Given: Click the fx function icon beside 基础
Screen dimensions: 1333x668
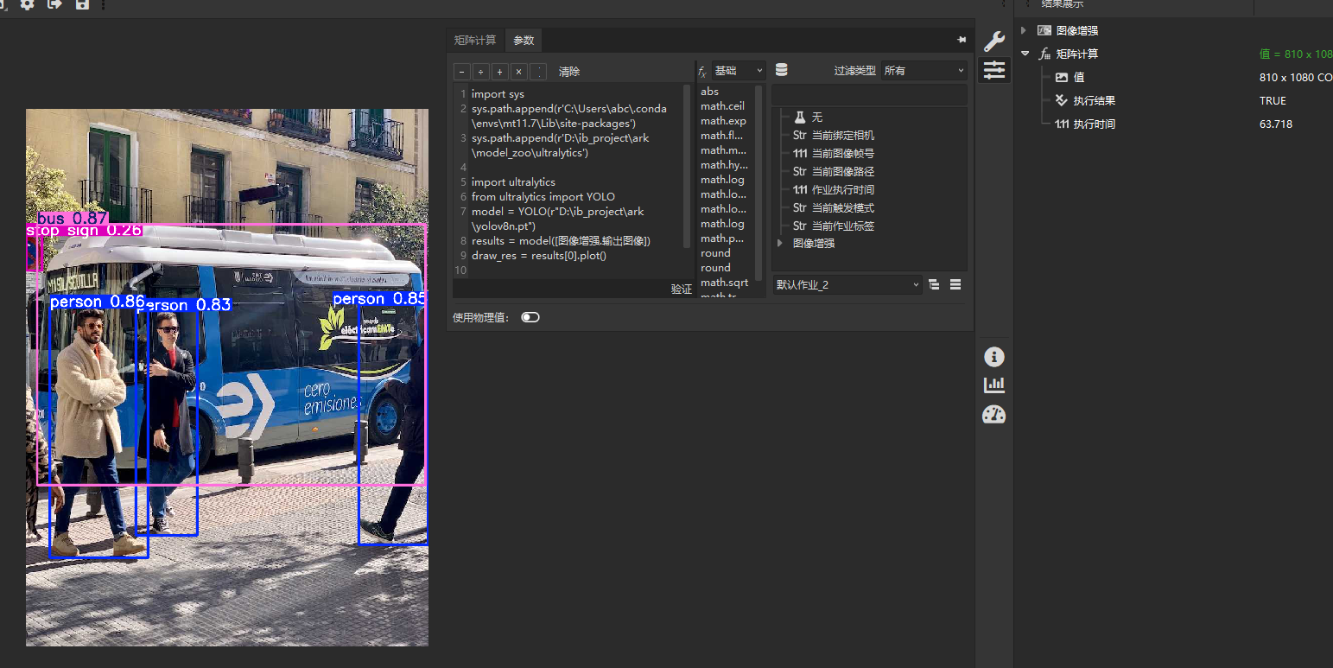Looking at the screenshot, I should (704, 70).
